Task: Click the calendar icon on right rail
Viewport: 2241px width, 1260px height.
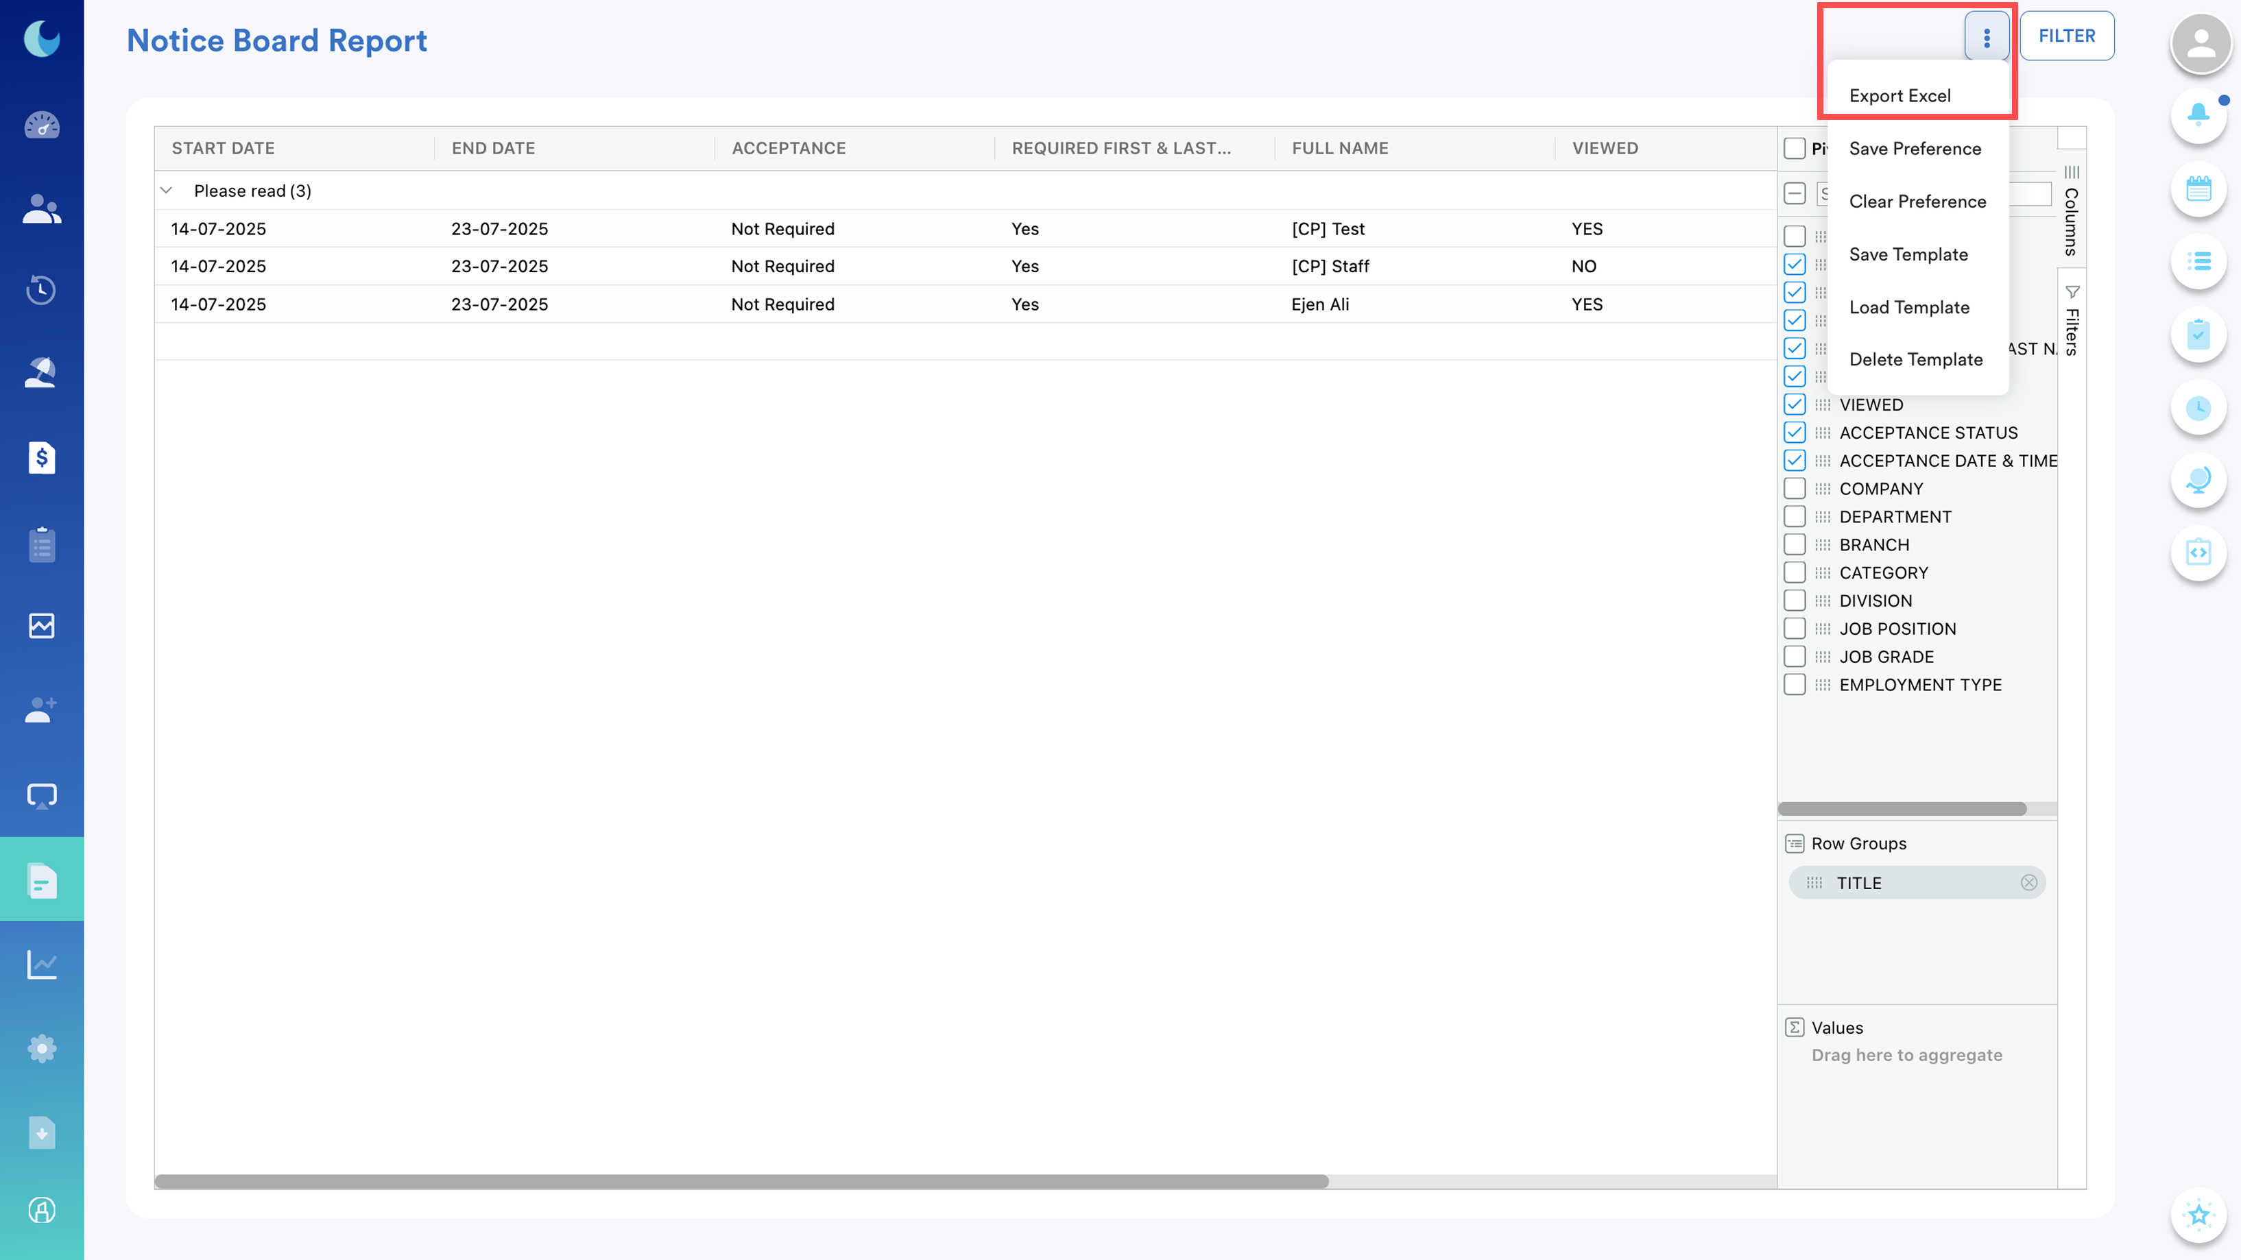Action: pyautogui.click(x=2198, y=188)
